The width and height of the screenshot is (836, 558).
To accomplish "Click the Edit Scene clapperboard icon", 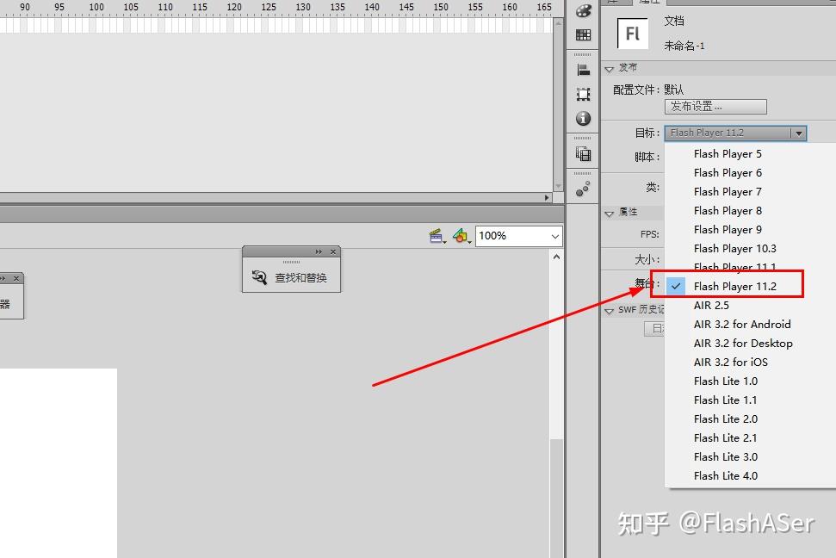I will (437, 236).
